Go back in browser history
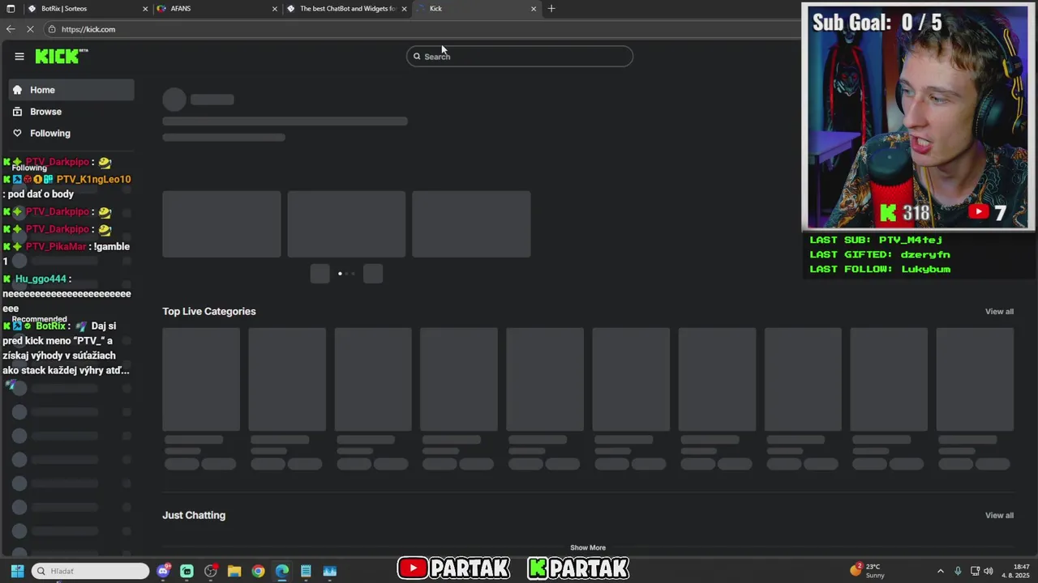 coord(10,29)
